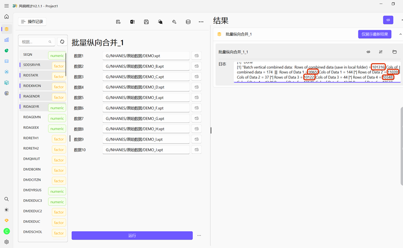Open the hamburger menu in the title bar
The width and height of the screenshot is (403, 248).
(7, 6)
